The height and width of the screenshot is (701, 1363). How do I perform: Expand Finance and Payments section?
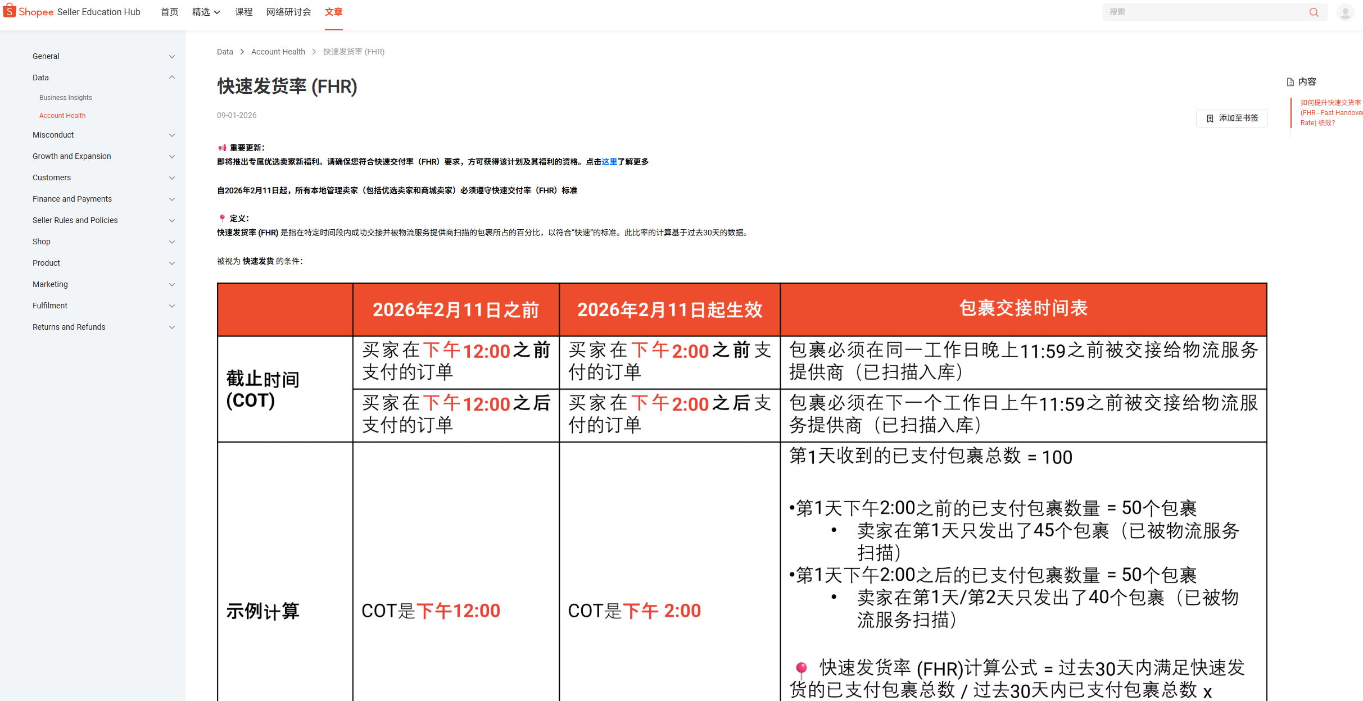click(x=172, y=199)
